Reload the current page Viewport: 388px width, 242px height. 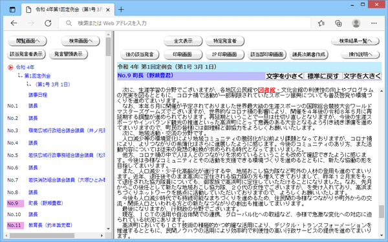click(48, 23)
